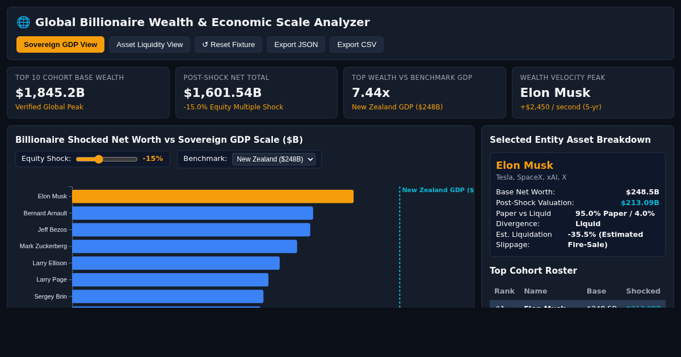Click the $248.5B Base Net Worth value
The image size is (681, 357).
tap(642, 192)
